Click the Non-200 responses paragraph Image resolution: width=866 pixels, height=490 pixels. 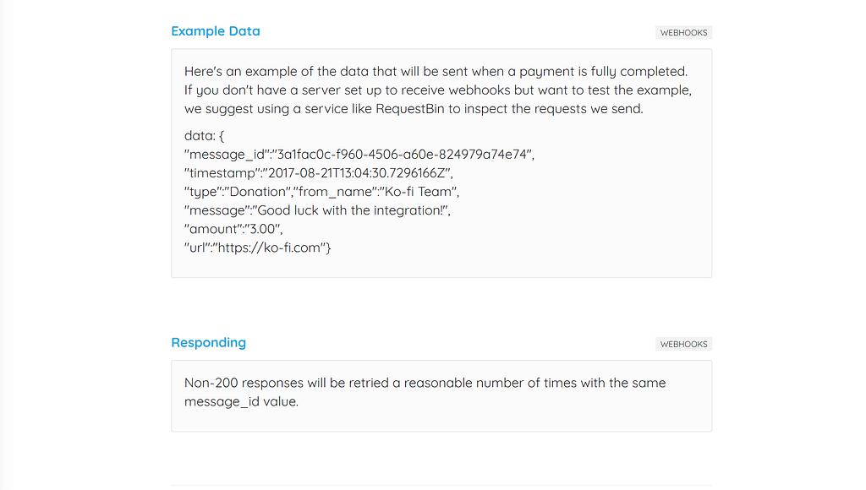(425, 392)
